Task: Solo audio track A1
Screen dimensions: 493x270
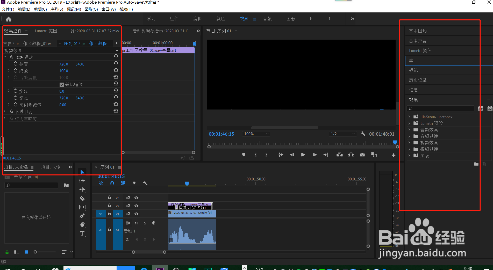Action: click(x=145, y=223)
